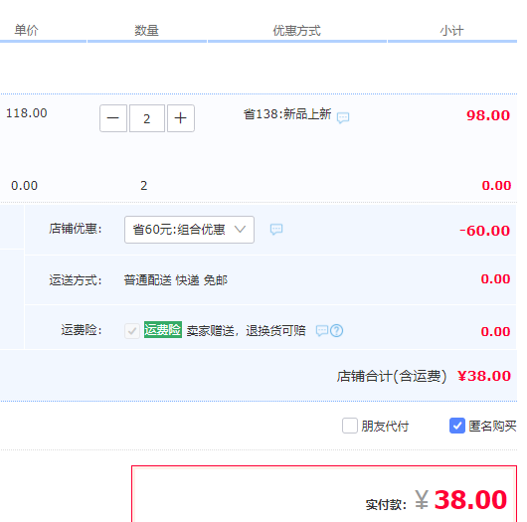Viewport: 527px width, 522px height.
Task: Click the green 运费险 badge
Action: pyautogui.click(x=163, y=330)
